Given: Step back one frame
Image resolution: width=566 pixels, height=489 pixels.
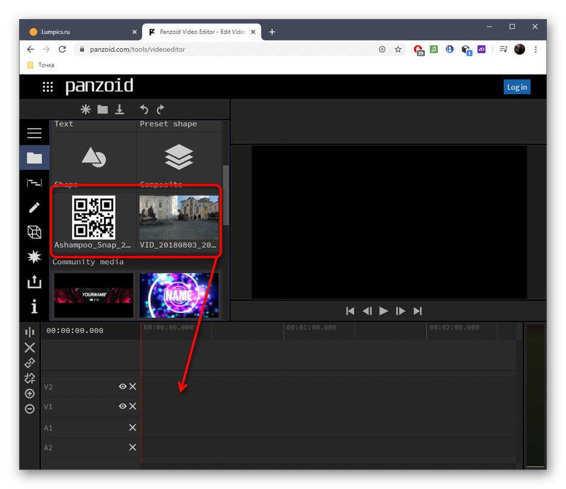Looking at the screenshot, I should [x=367, y=311].
